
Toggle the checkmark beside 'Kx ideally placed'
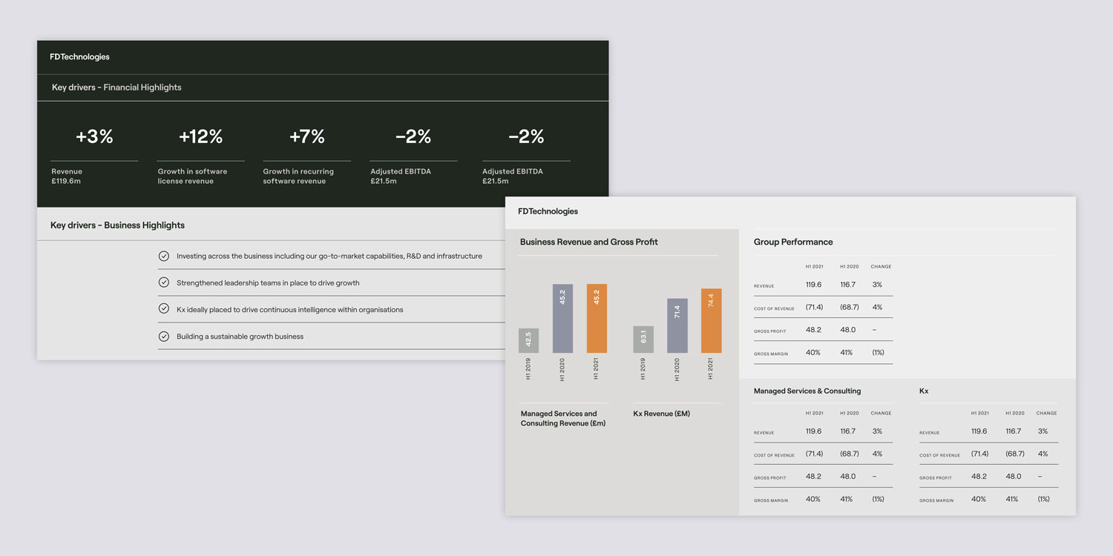click(x=164, y=309)
